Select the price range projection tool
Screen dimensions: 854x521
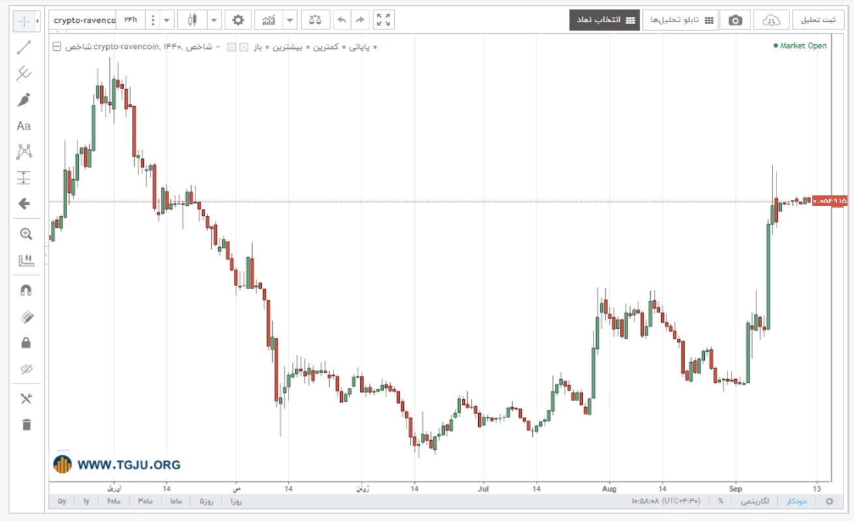[24, 178]
